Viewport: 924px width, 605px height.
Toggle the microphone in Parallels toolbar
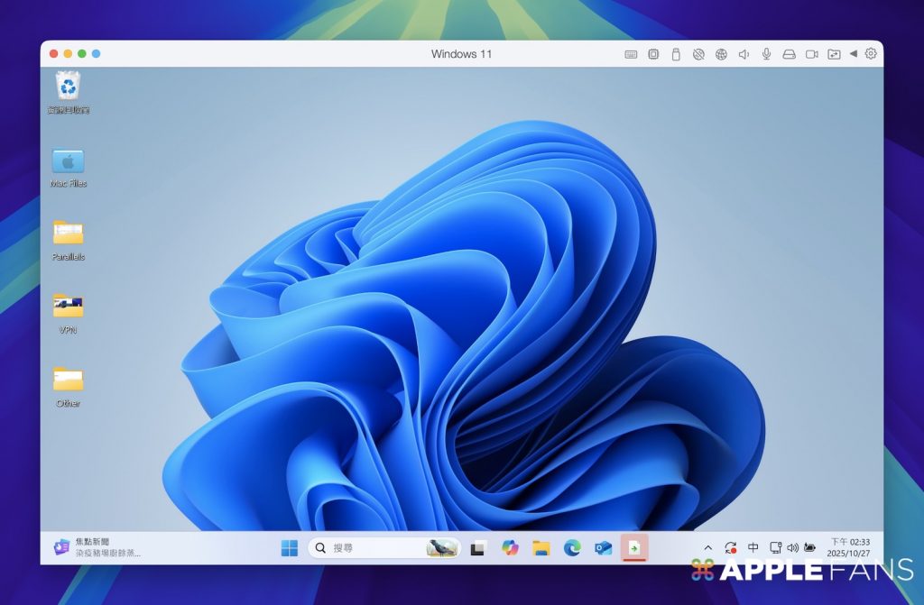point(766,54)
